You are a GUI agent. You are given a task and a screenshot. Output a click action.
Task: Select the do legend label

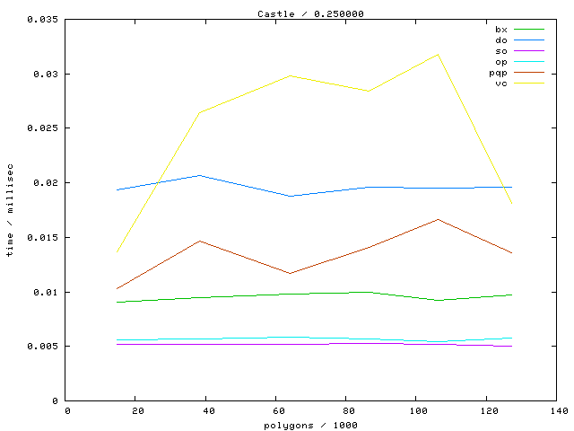coord(500,40)
